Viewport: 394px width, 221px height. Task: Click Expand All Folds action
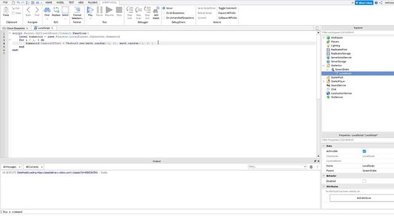click(227, 13)
